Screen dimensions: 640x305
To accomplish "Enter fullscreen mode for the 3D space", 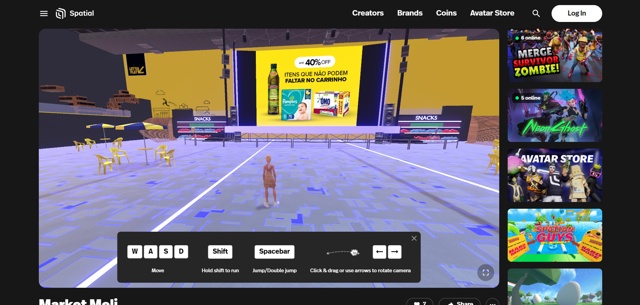I will [485, 273].
